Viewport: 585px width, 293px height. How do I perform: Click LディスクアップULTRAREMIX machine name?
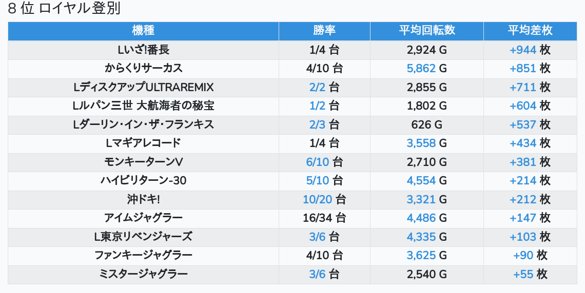click(143, 87)
